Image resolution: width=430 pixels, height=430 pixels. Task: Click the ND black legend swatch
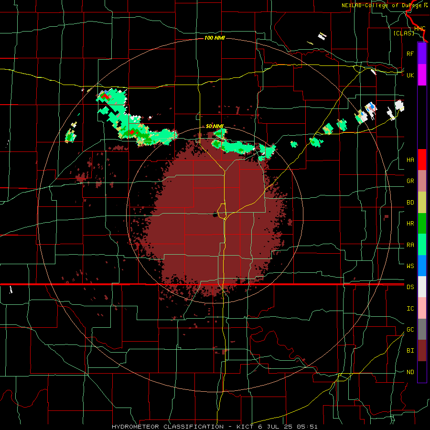[x=422, y=372]
